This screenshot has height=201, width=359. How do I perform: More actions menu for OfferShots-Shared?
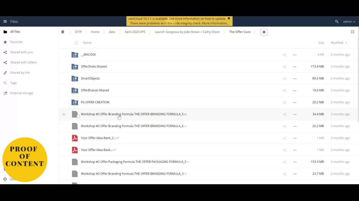(x=295, y=67)
